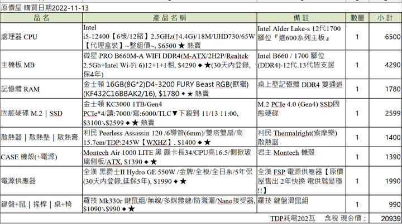Select the 全漢 黑爵士II Hydro GE 550W product cell
The image size is (402, 224).
(170, 181)
